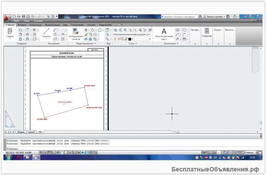Expand quick access toolbar customize arrow

pyautogui.click(x=57, y=16)
